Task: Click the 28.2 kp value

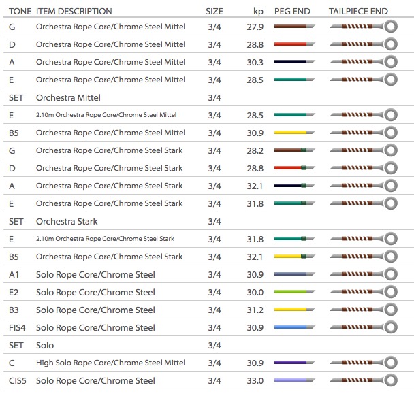Action: pos(255,150)
